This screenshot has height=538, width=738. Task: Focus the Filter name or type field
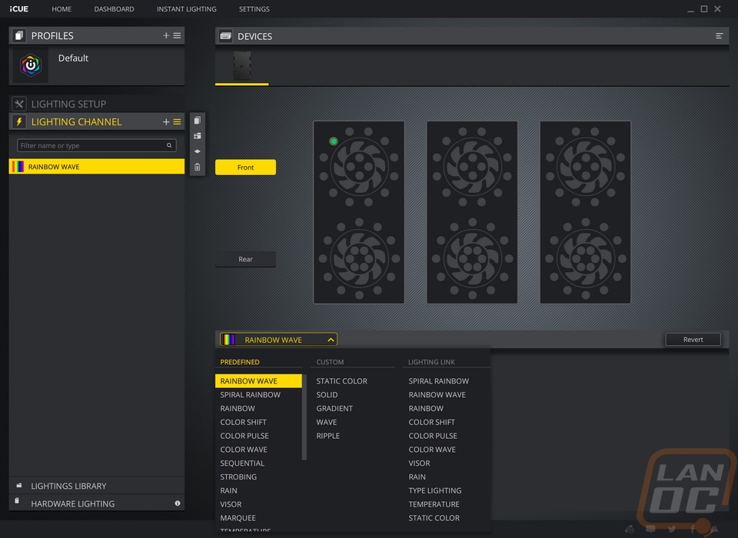pos(97,145)
